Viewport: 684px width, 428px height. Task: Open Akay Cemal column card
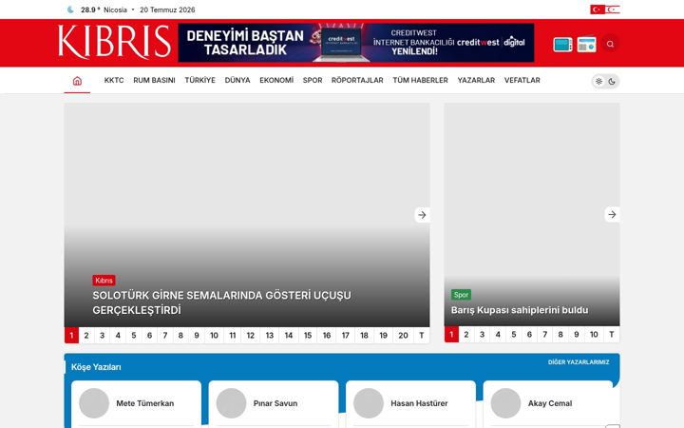[548, 404]
